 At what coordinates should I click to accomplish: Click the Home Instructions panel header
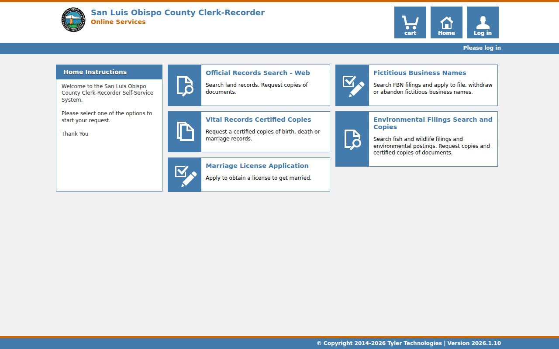(109, 72)
